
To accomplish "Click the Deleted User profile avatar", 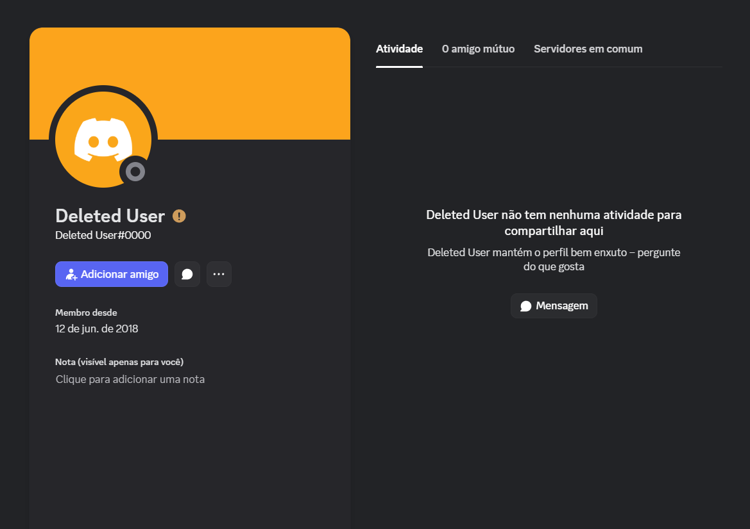I will pos(103,140).
